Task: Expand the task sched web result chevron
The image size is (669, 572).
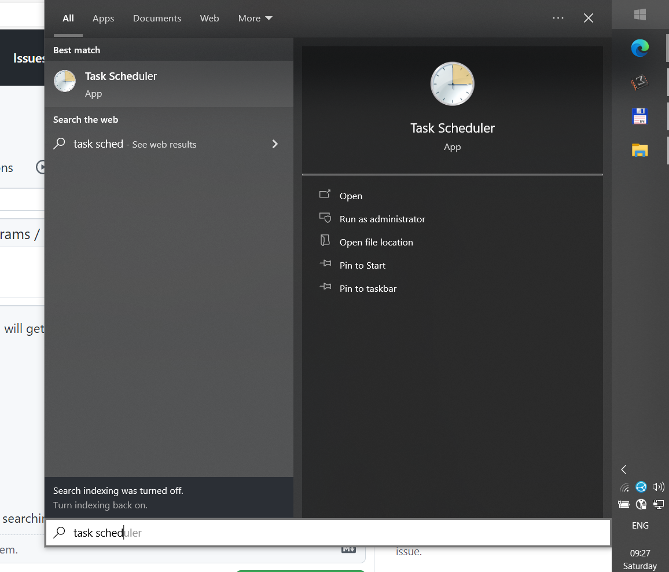Action: coord(275,144)
